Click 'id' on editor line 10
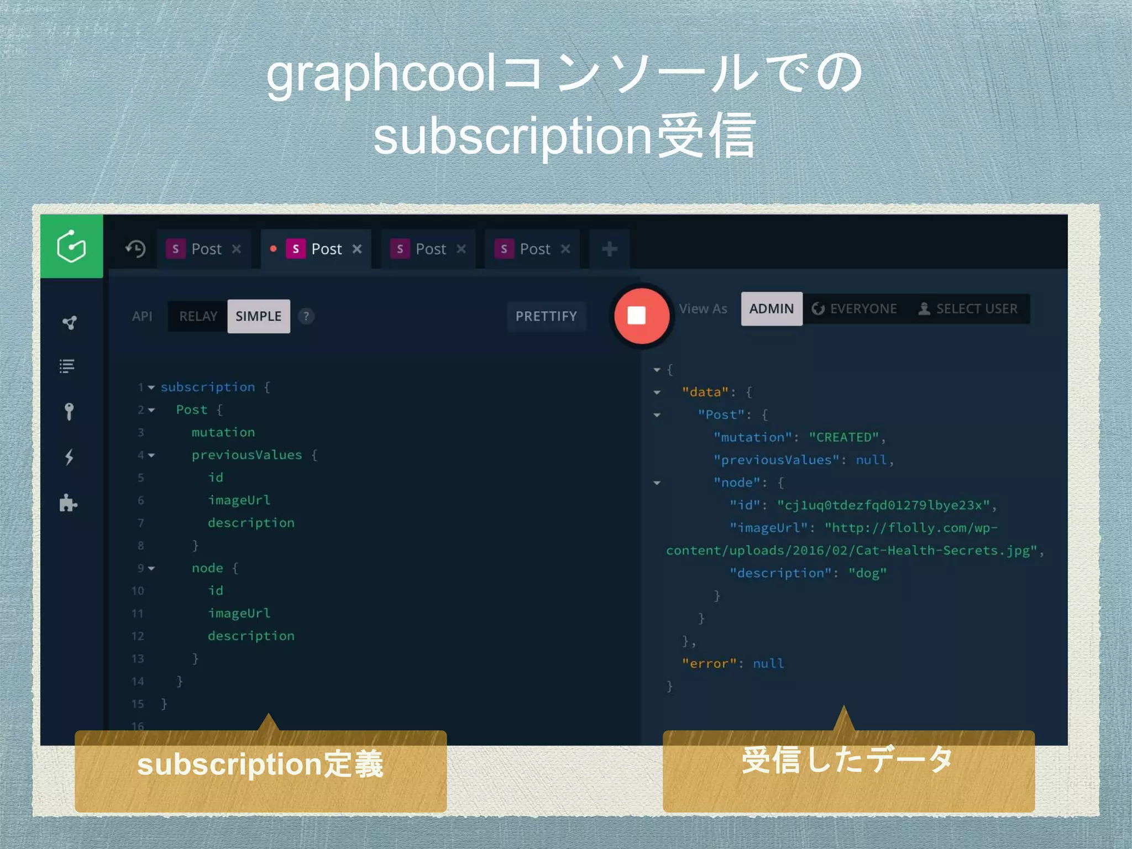1132x849 pixels. tap(216, 591)
